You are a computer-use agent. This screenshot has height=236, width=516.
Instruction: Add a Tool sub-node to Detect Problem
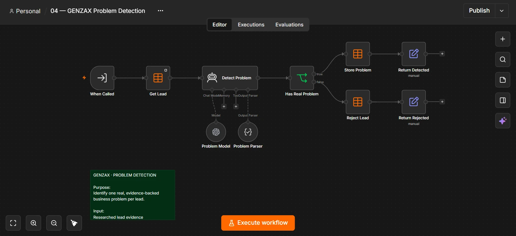click(x=236, y=107)
